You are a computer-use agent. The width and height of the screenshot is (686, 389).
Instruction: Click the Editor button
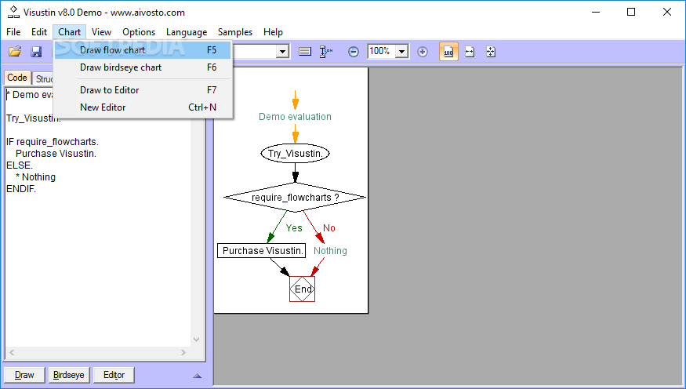pos(114,375)
